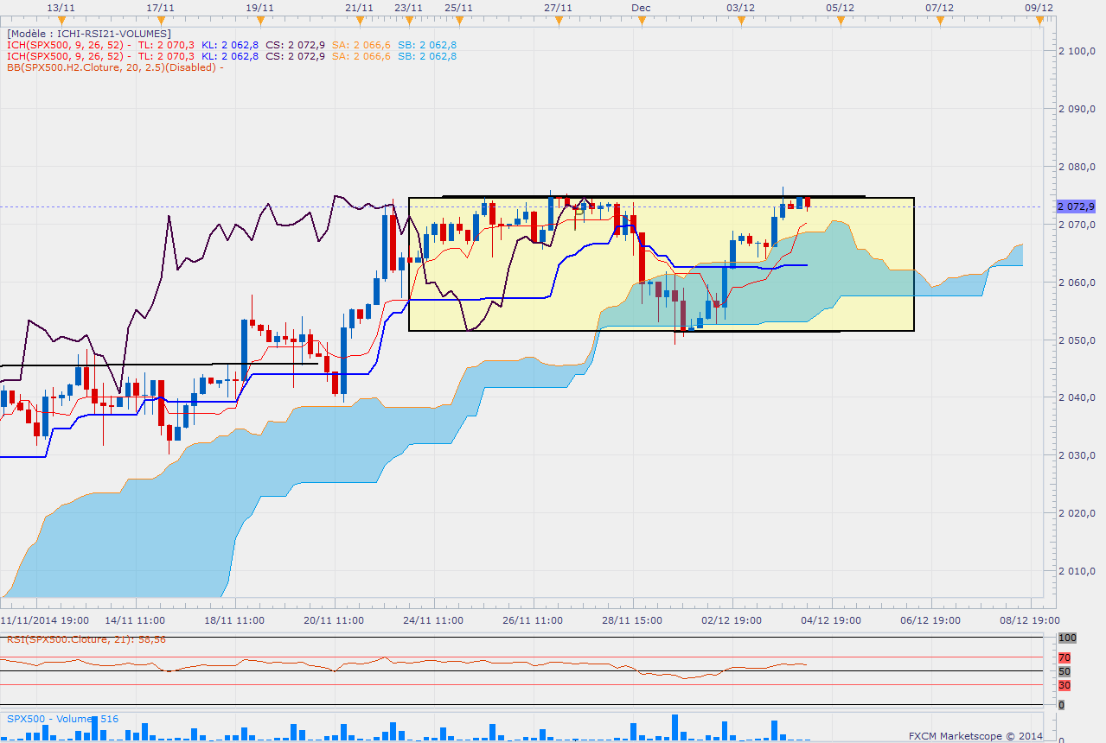Click the "08/12 19:00" time axis label
Screen dimensions: 1106x743
click(x=1030, y=620)
